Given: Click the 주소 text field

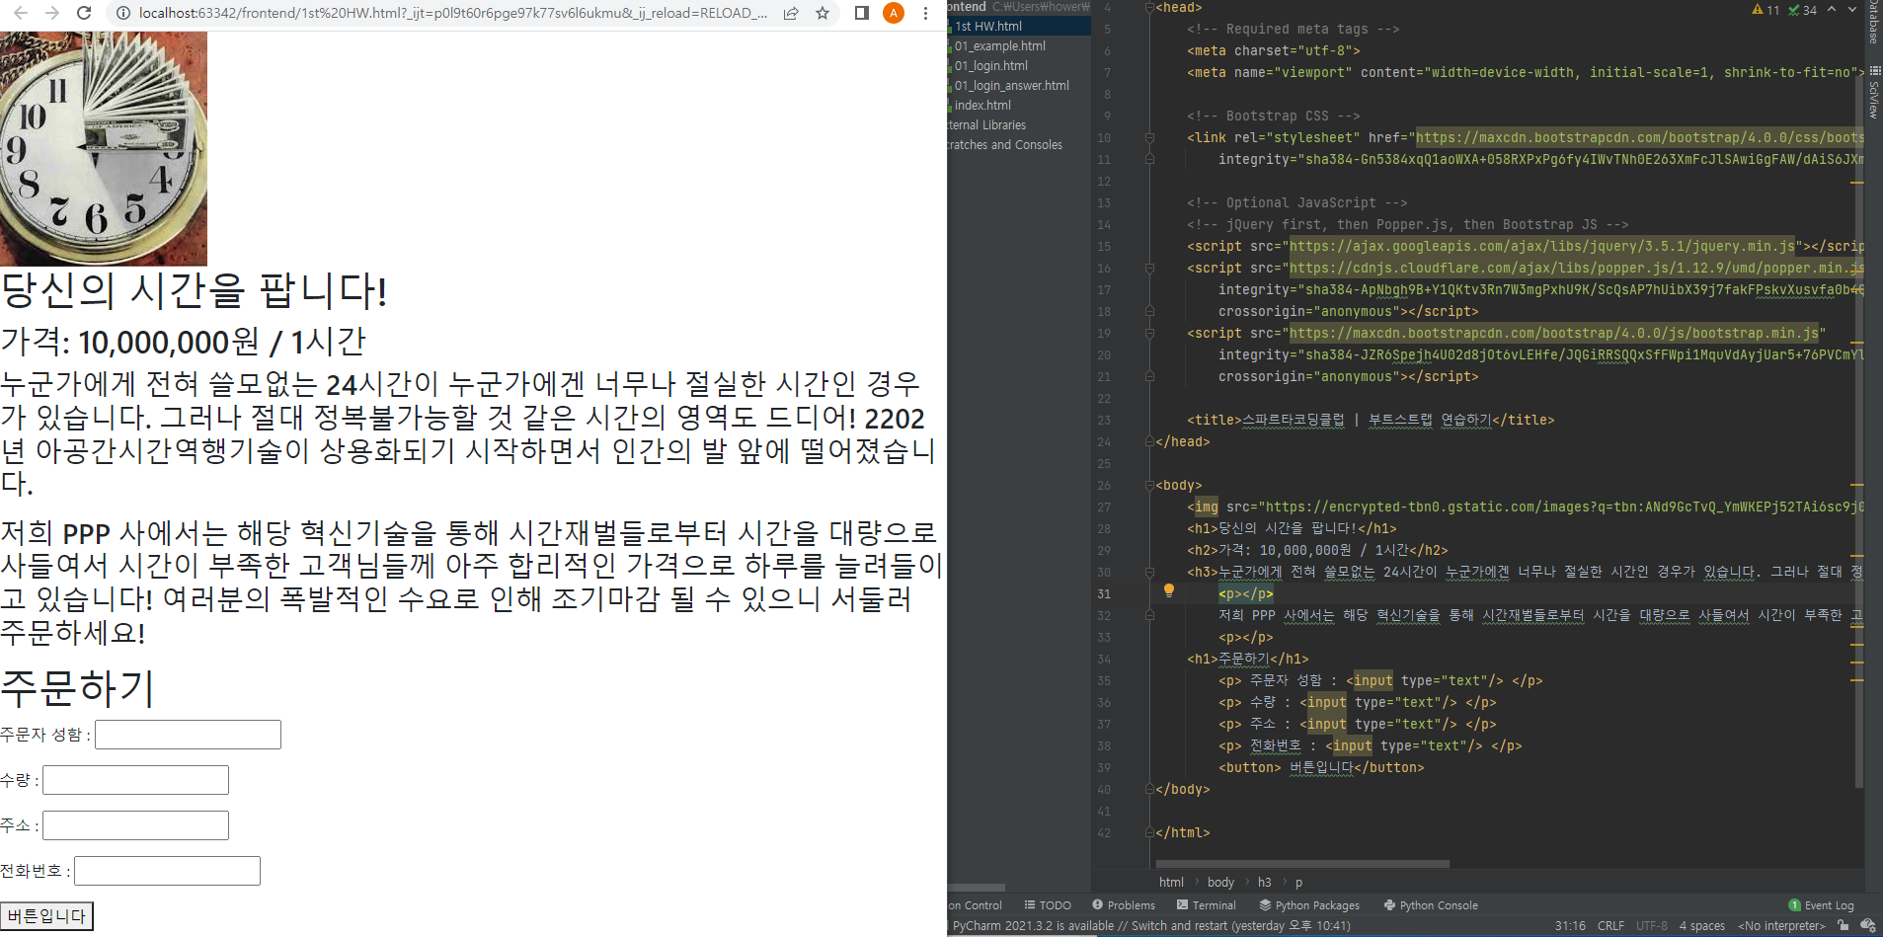Looking at the screenshot, I should [x=135, y=825].
